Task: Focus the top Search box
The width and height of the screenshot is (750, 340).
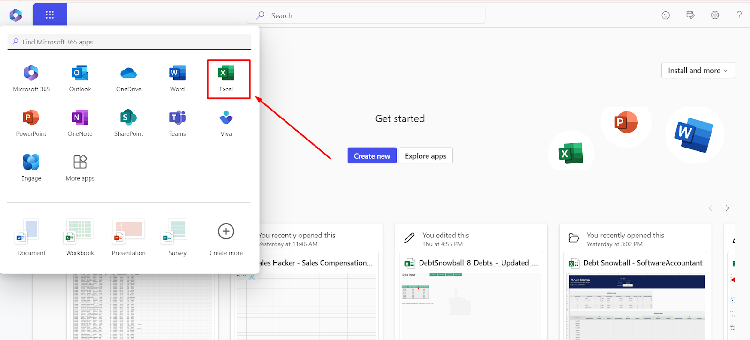Action: 366,15
